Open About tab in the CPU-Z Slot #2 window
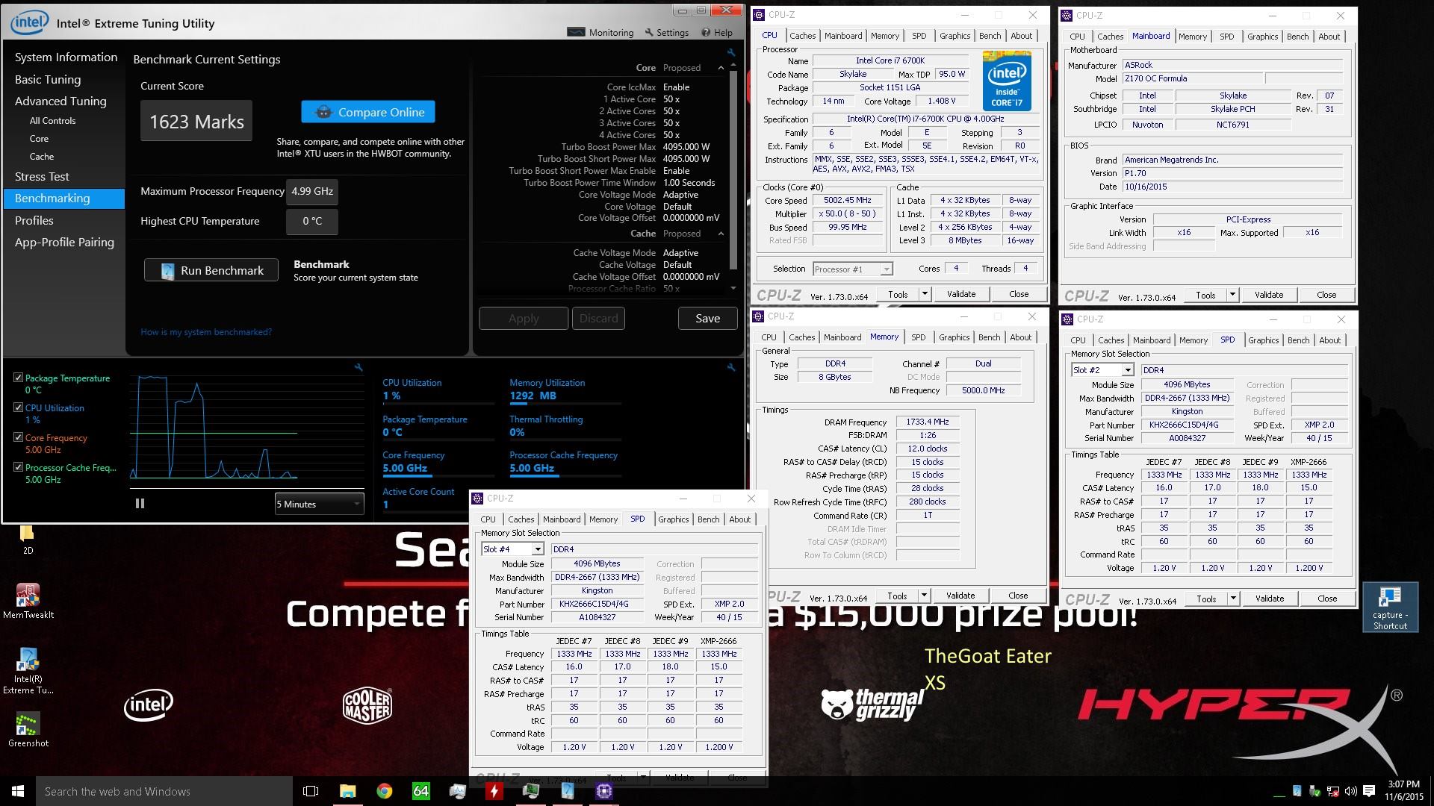This screenshot has height=806, width=1434. [1329, 340]
